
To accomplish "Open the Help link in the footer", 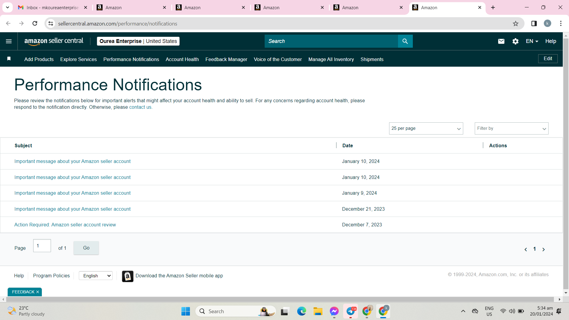I will coord(19,276).
